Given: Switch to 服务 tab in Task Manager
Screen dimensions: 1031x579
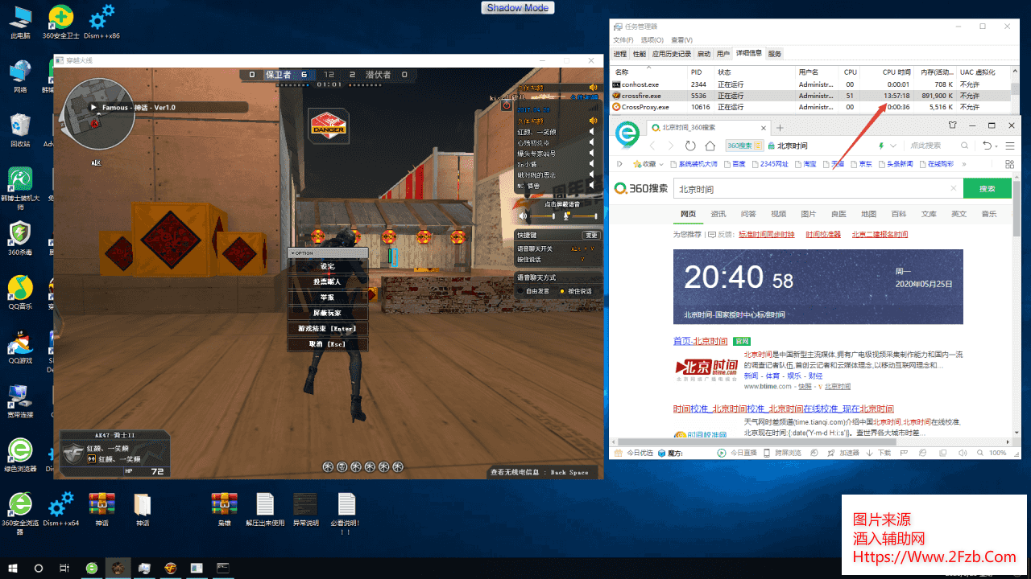Looking at the screenshot, I should coord(775,54).
